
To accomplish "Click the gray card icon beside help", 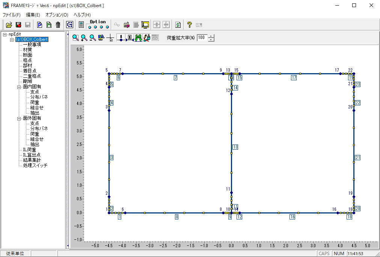I will tap(199, 25).
